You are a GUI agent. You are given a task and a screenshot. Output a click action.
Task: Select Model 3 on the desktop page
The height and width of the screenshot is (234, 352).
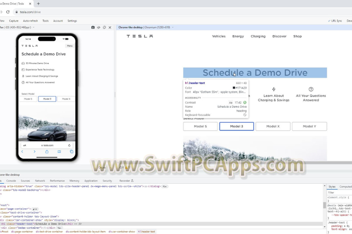pyautogui.click(x=237, y=126)
